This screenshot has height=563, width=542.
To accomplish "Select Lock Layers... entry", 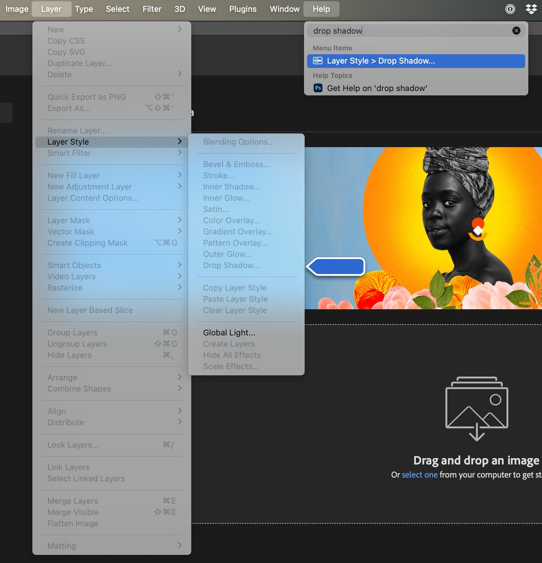I will (x=112, y=445).
